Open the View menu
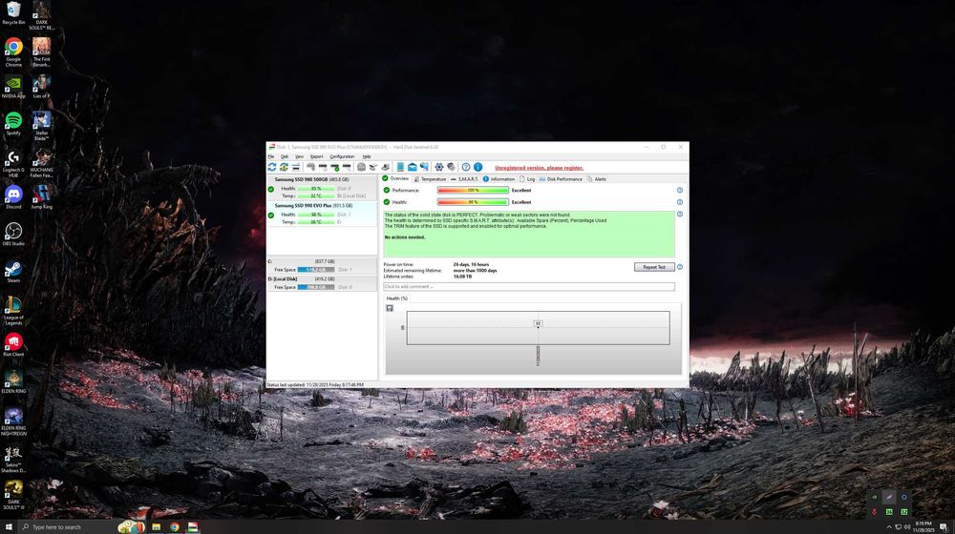 coord(299,156)
